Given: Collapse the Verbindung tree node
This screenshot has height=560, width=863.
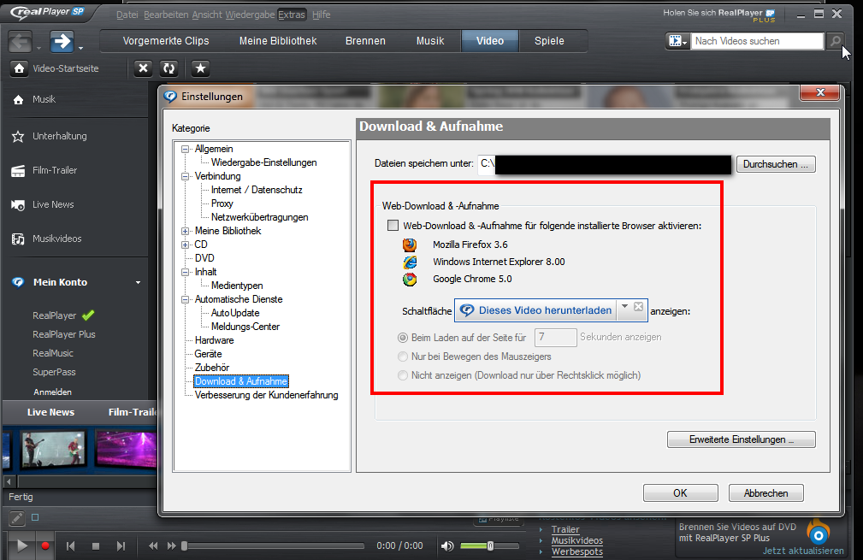Looking at the screenshot, I should pyautogui.click(x=186, y=177).
